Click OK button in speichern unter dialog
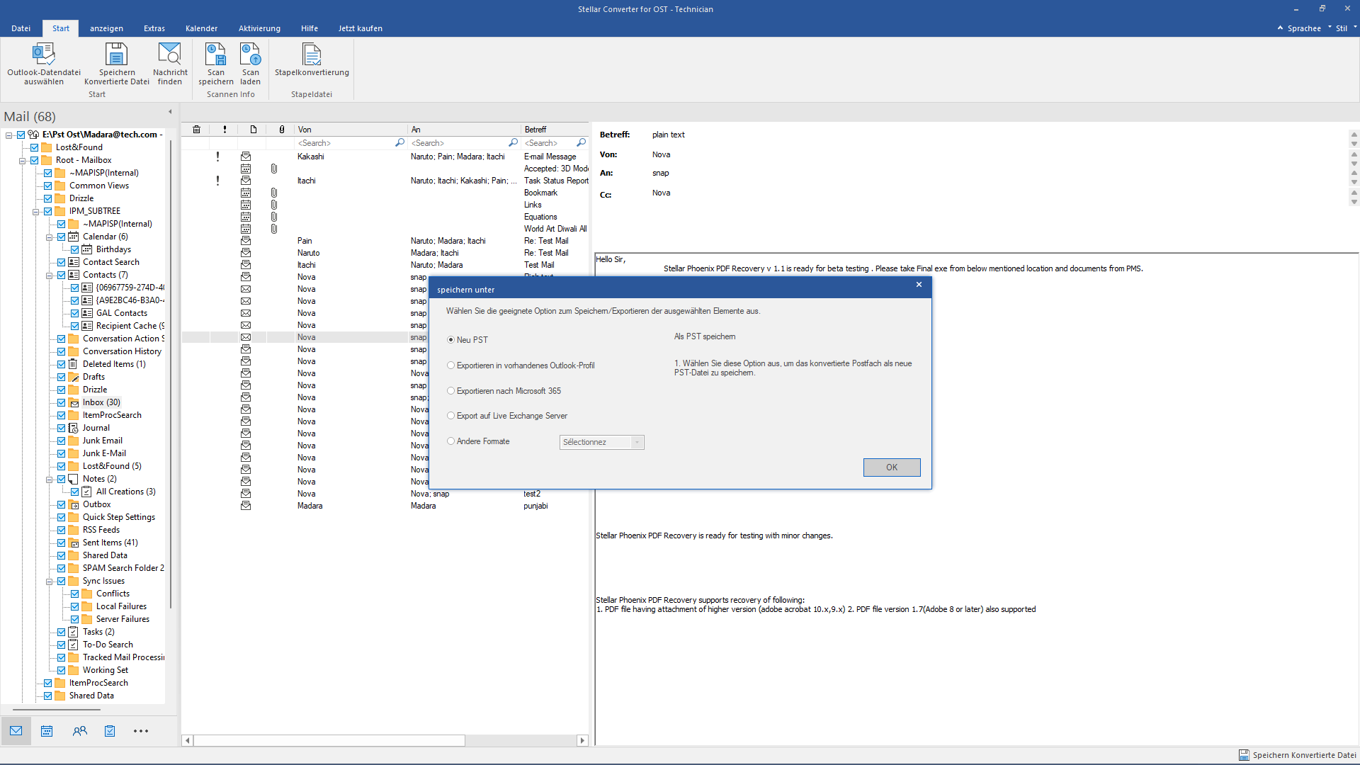Screen dimensions: 1360x765 coord(892,467)
